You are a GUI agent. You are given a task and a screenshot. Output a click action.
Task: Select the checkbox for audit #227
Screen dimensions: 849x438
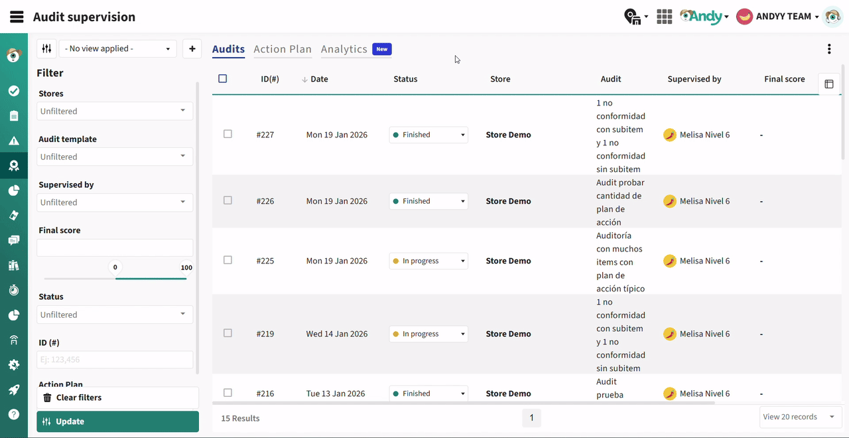click(x=228, y=134)
